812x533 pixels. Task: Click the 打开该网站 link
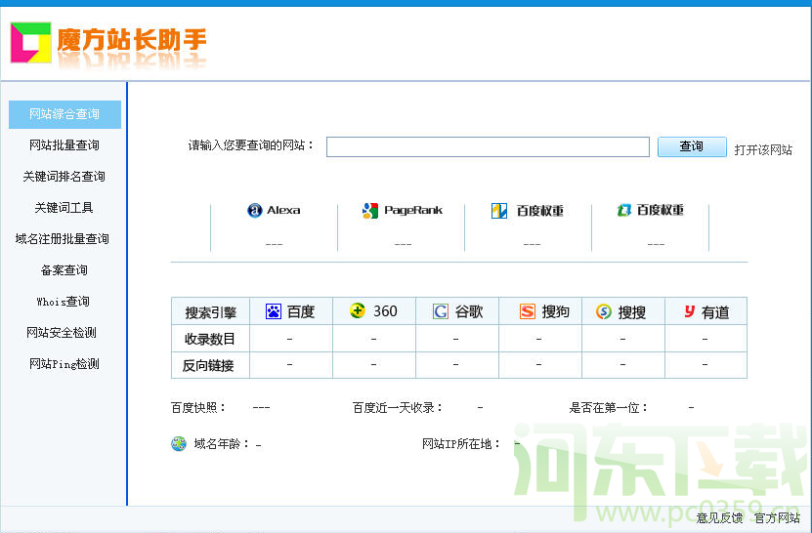(763, 150)
